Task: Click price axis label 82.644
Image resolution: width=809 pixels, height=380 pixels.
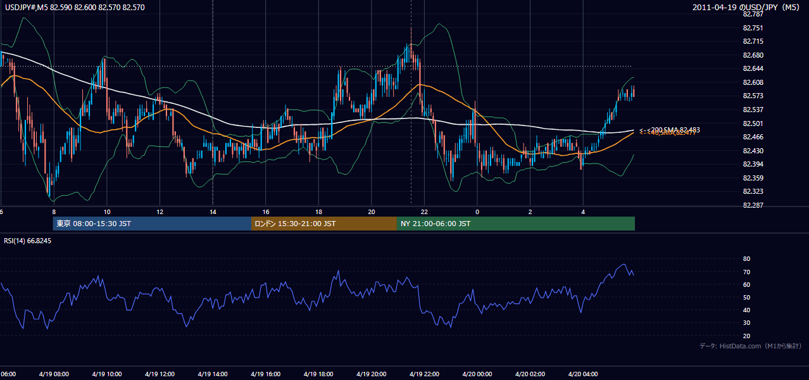Action: (753, 68)
